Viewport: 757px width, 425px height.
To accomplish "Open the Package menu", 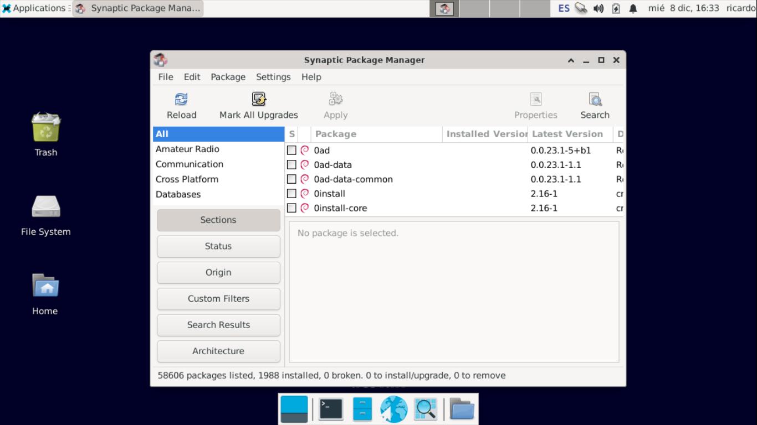I will pyautogui.click(x=228, y=77).
